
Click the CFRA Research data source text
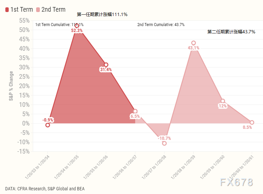pos(45,189)
